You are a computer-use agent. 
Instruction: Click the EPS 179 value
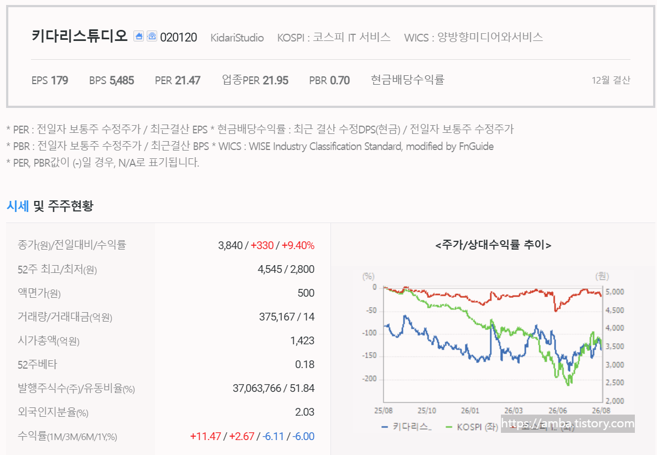(x=50, y=80)
